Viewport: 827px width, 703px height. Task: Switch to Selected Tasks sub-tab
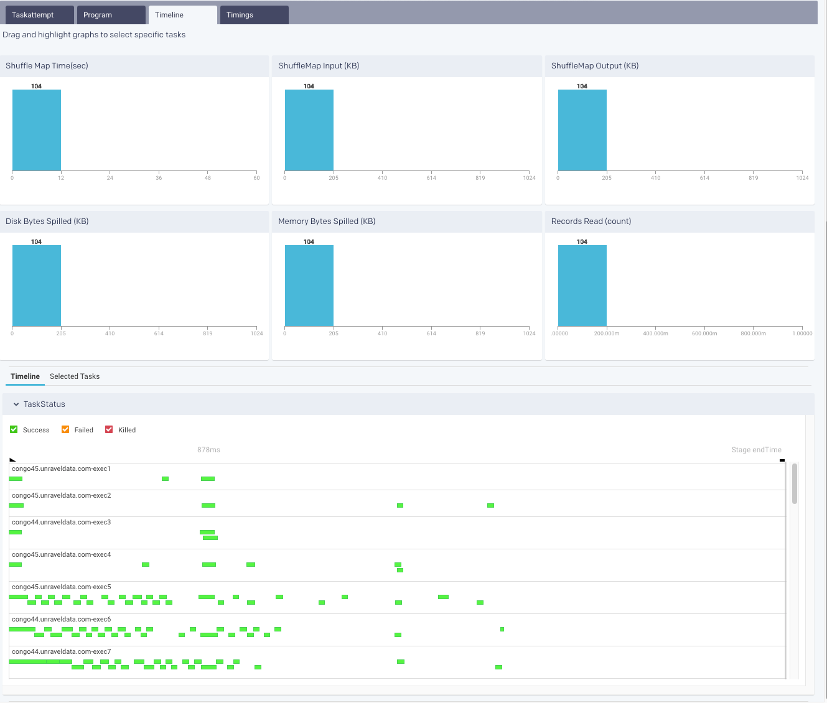(75, 376)
